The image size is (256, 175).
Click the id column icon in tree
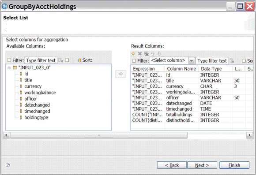(x=21, y=74)
